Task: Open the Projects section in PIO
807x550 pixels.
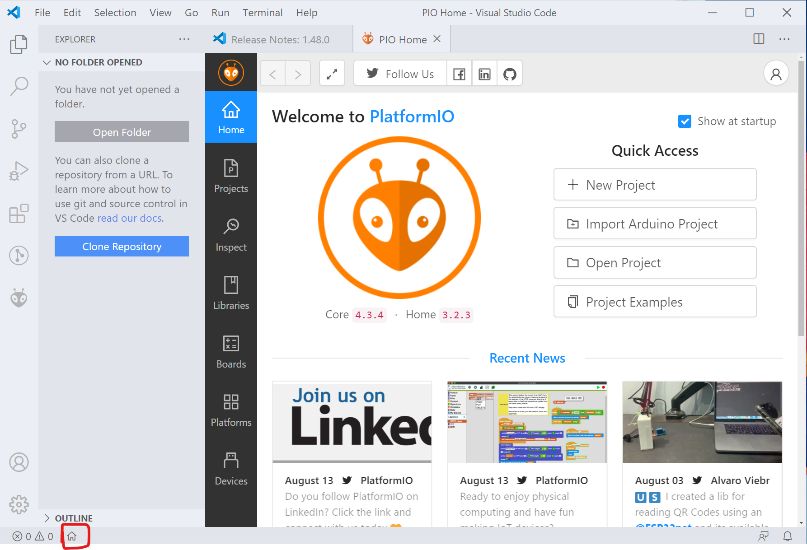Action: click(231, 176)
